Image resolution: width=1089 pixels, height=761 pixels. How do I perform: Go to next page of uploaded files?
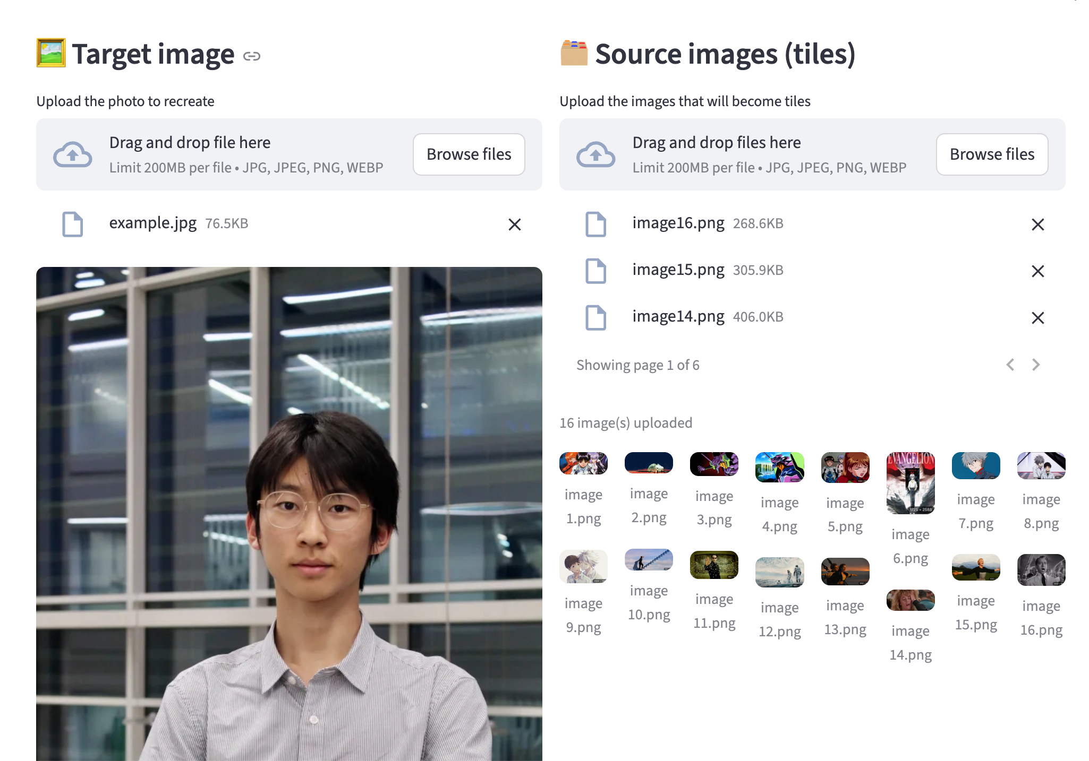pyautogui.click(x=1035, y=365)
